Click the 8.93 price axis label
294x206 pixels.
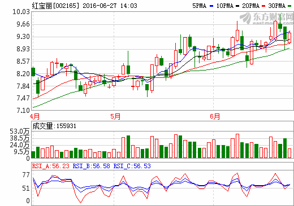(23, 49)
